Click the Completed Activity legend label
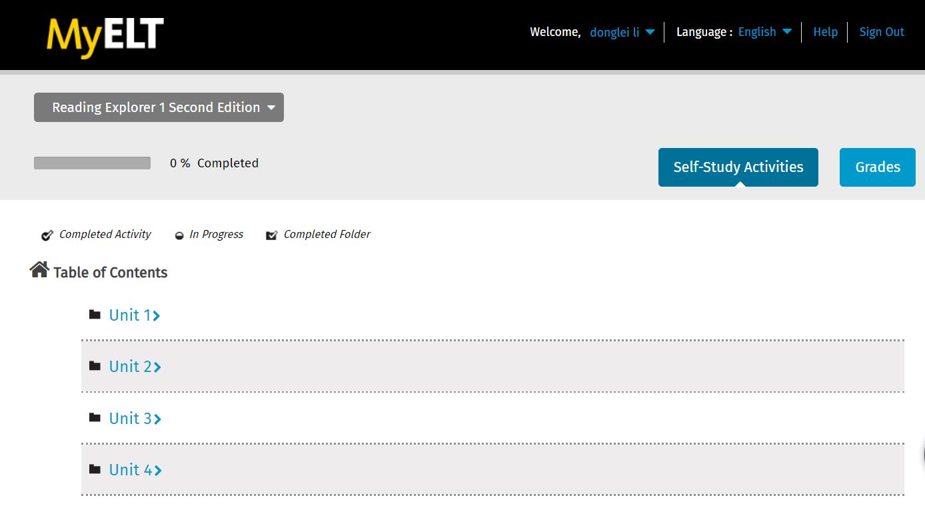Image resolution: width=925 pixels, height=506 pixels. (x=105, y=235)
